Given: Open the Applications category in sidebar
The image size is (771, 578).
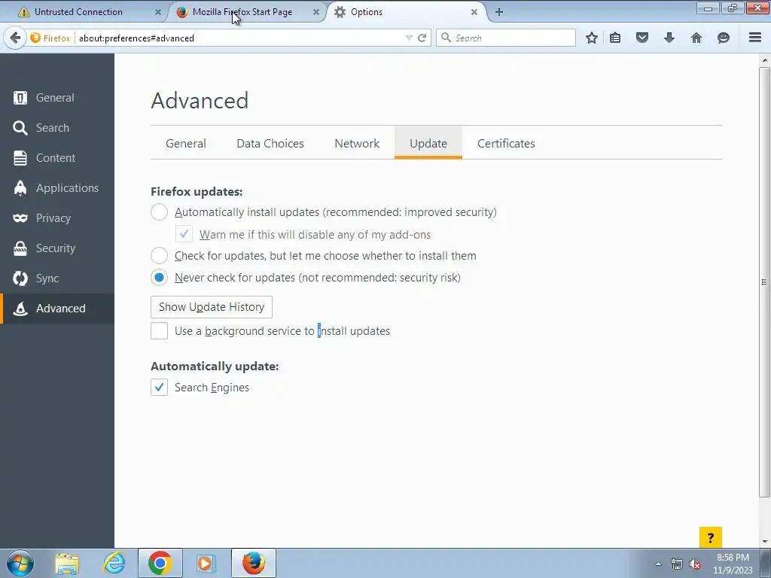Looking at the screenshot, I should coord(57,187).
